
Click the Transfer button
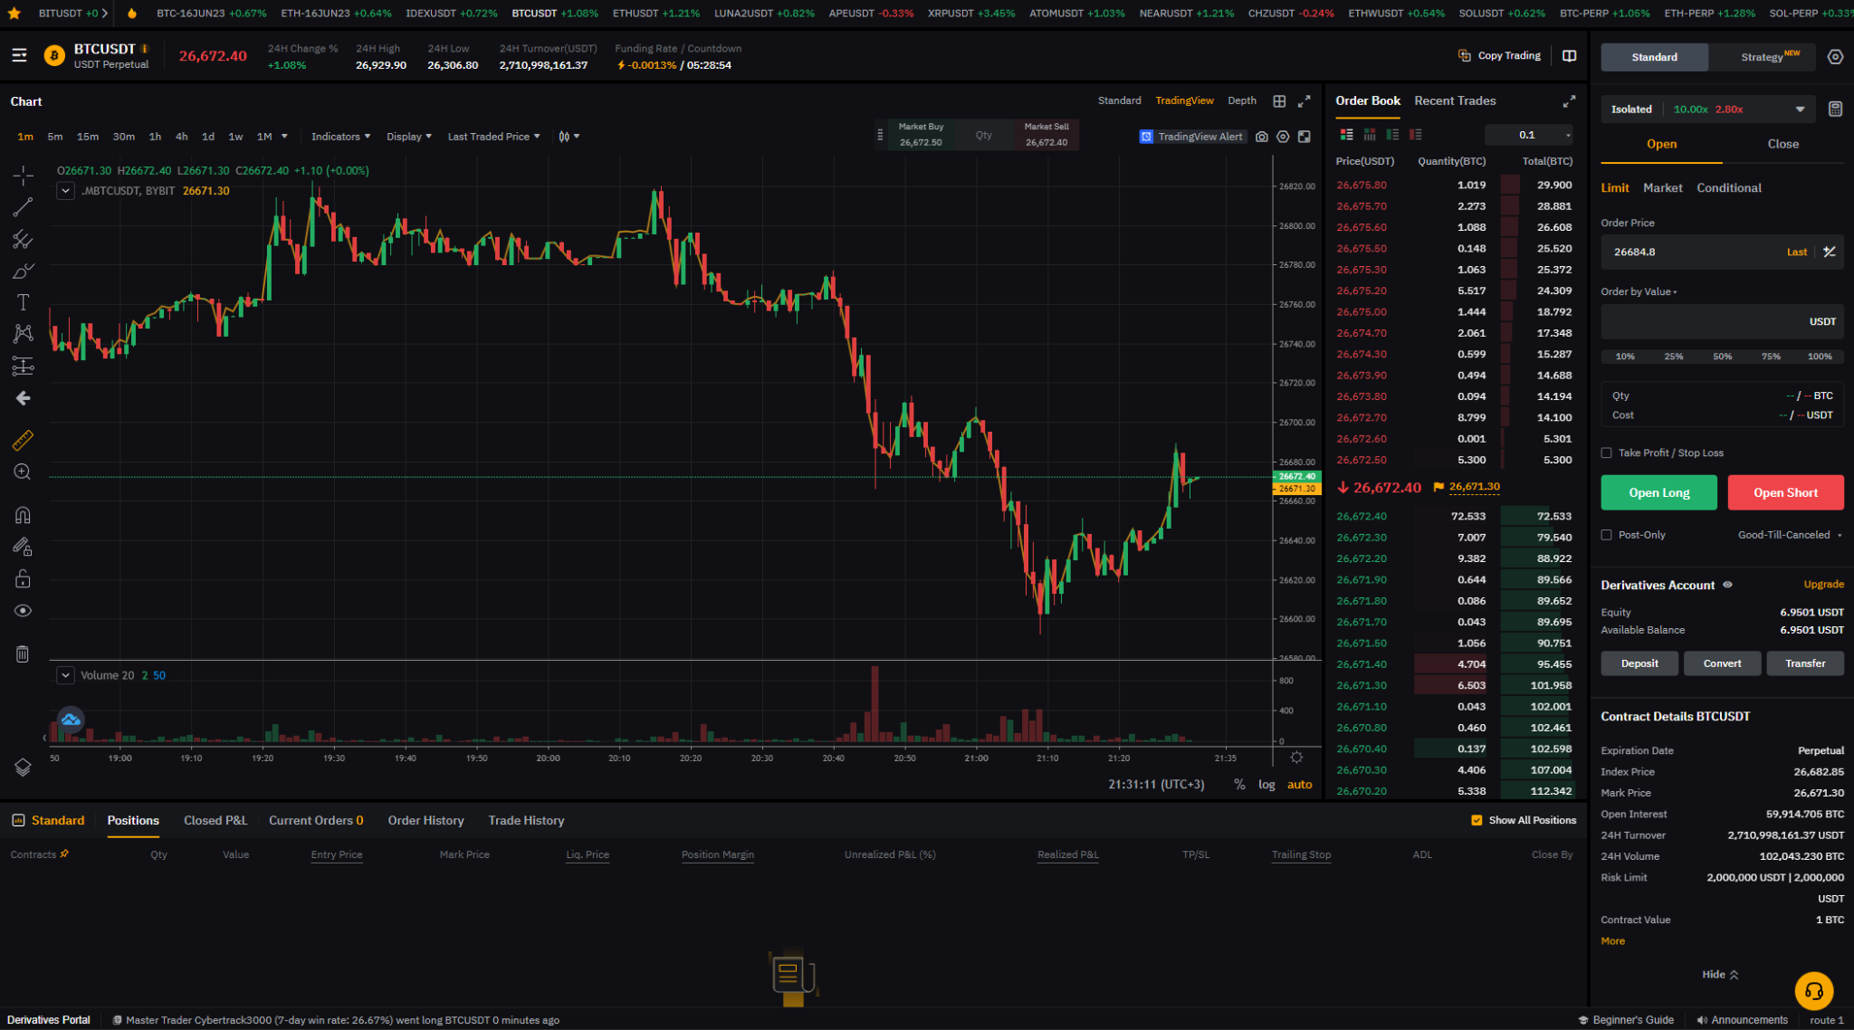click(x=1804, y=663)
